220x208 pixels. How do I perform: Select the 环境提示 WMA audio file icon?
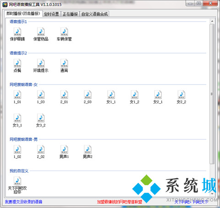coord(41,63)
